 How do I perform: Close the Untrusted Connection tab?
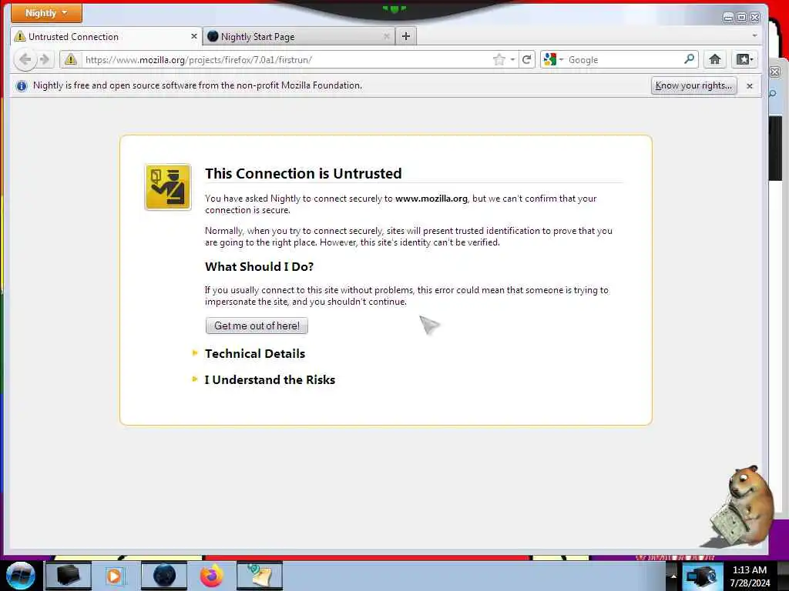(193, 36)
